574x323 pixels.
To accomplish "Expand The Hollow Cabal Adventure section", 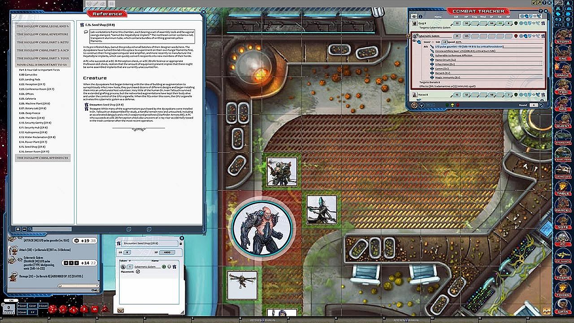I will click(x=43, y=34).
